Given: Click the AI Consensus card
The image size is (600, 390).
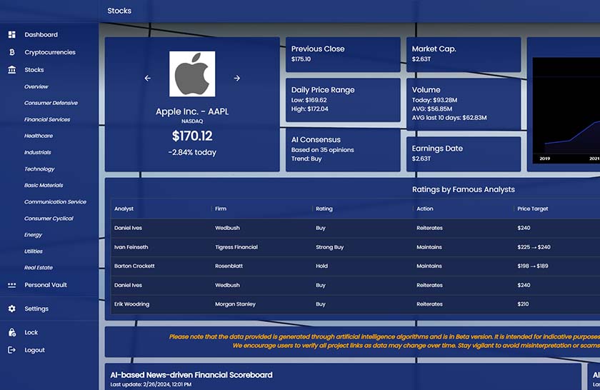Looking at the screenshot, I should pos(343,150).
